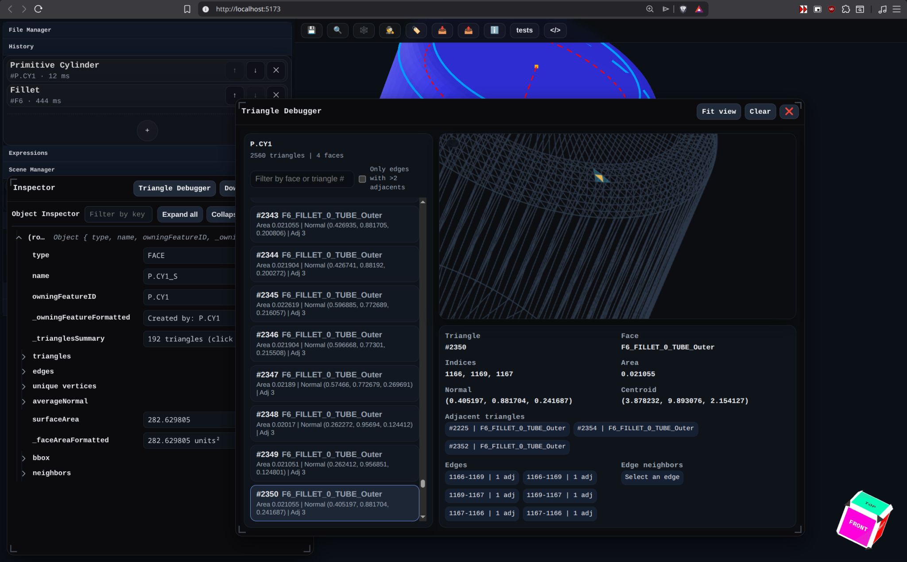
Task: Click the Fit view button
Action: pos(718,112)
